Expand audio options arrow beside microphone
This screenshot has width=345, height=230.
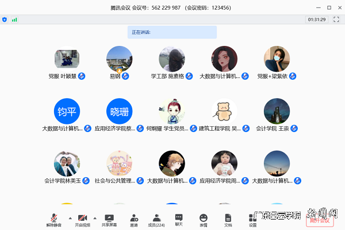point(70,217)
